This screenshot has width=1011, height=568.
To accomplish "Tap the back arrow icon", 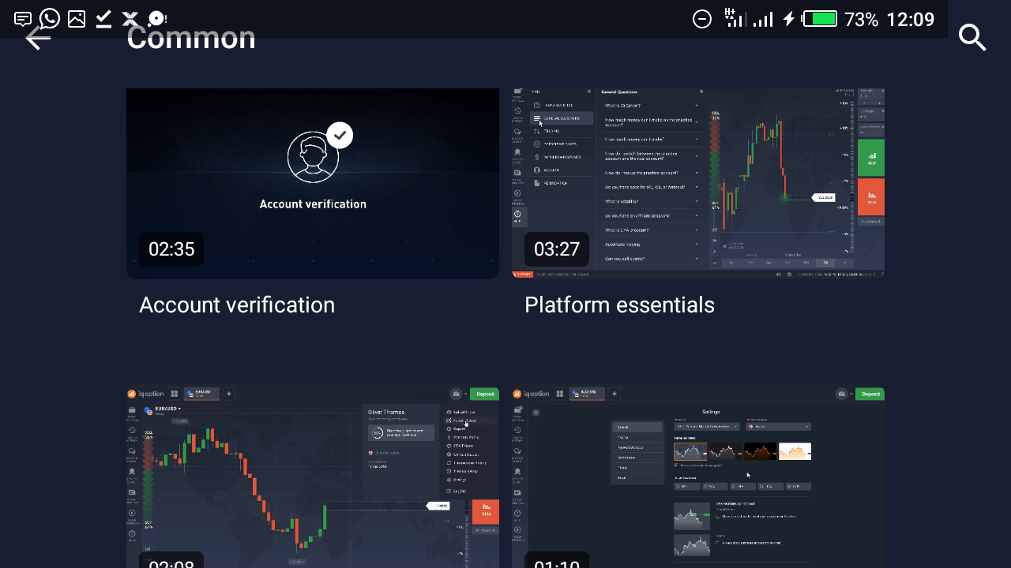I will (37, 38).
